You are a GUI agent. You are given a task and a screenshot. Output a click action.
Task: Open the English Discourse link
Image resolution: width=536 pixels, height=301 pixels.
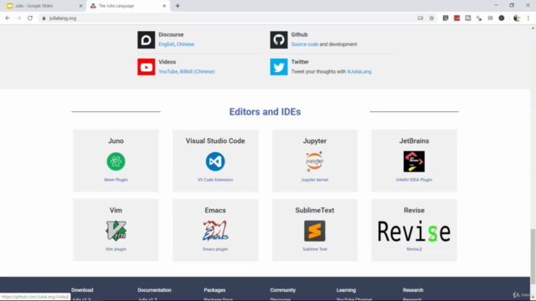click(166, 44)
